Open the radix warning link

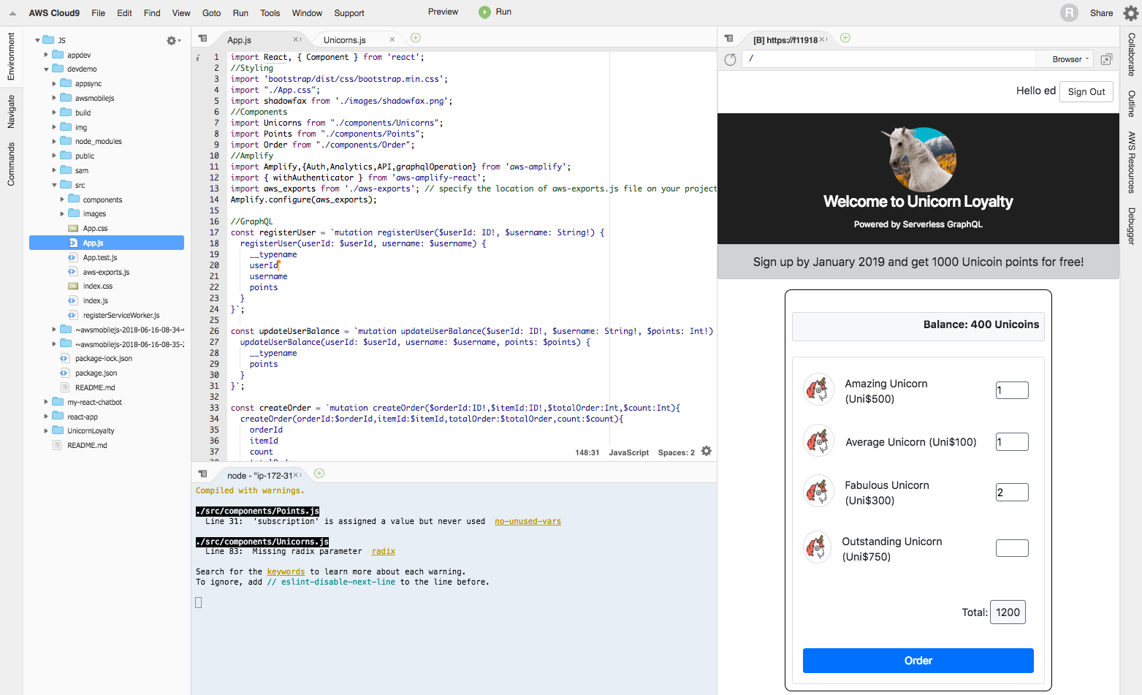tap(384, 552)
